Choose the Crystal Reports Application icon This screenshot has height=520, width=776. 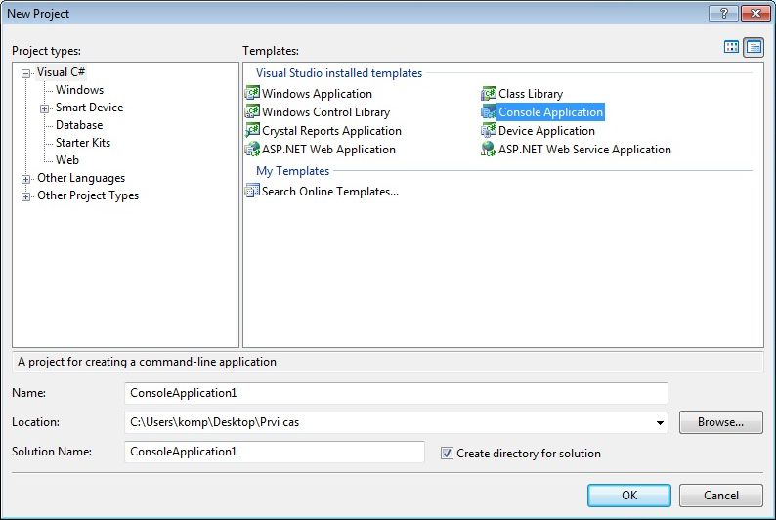click(252, 131)
